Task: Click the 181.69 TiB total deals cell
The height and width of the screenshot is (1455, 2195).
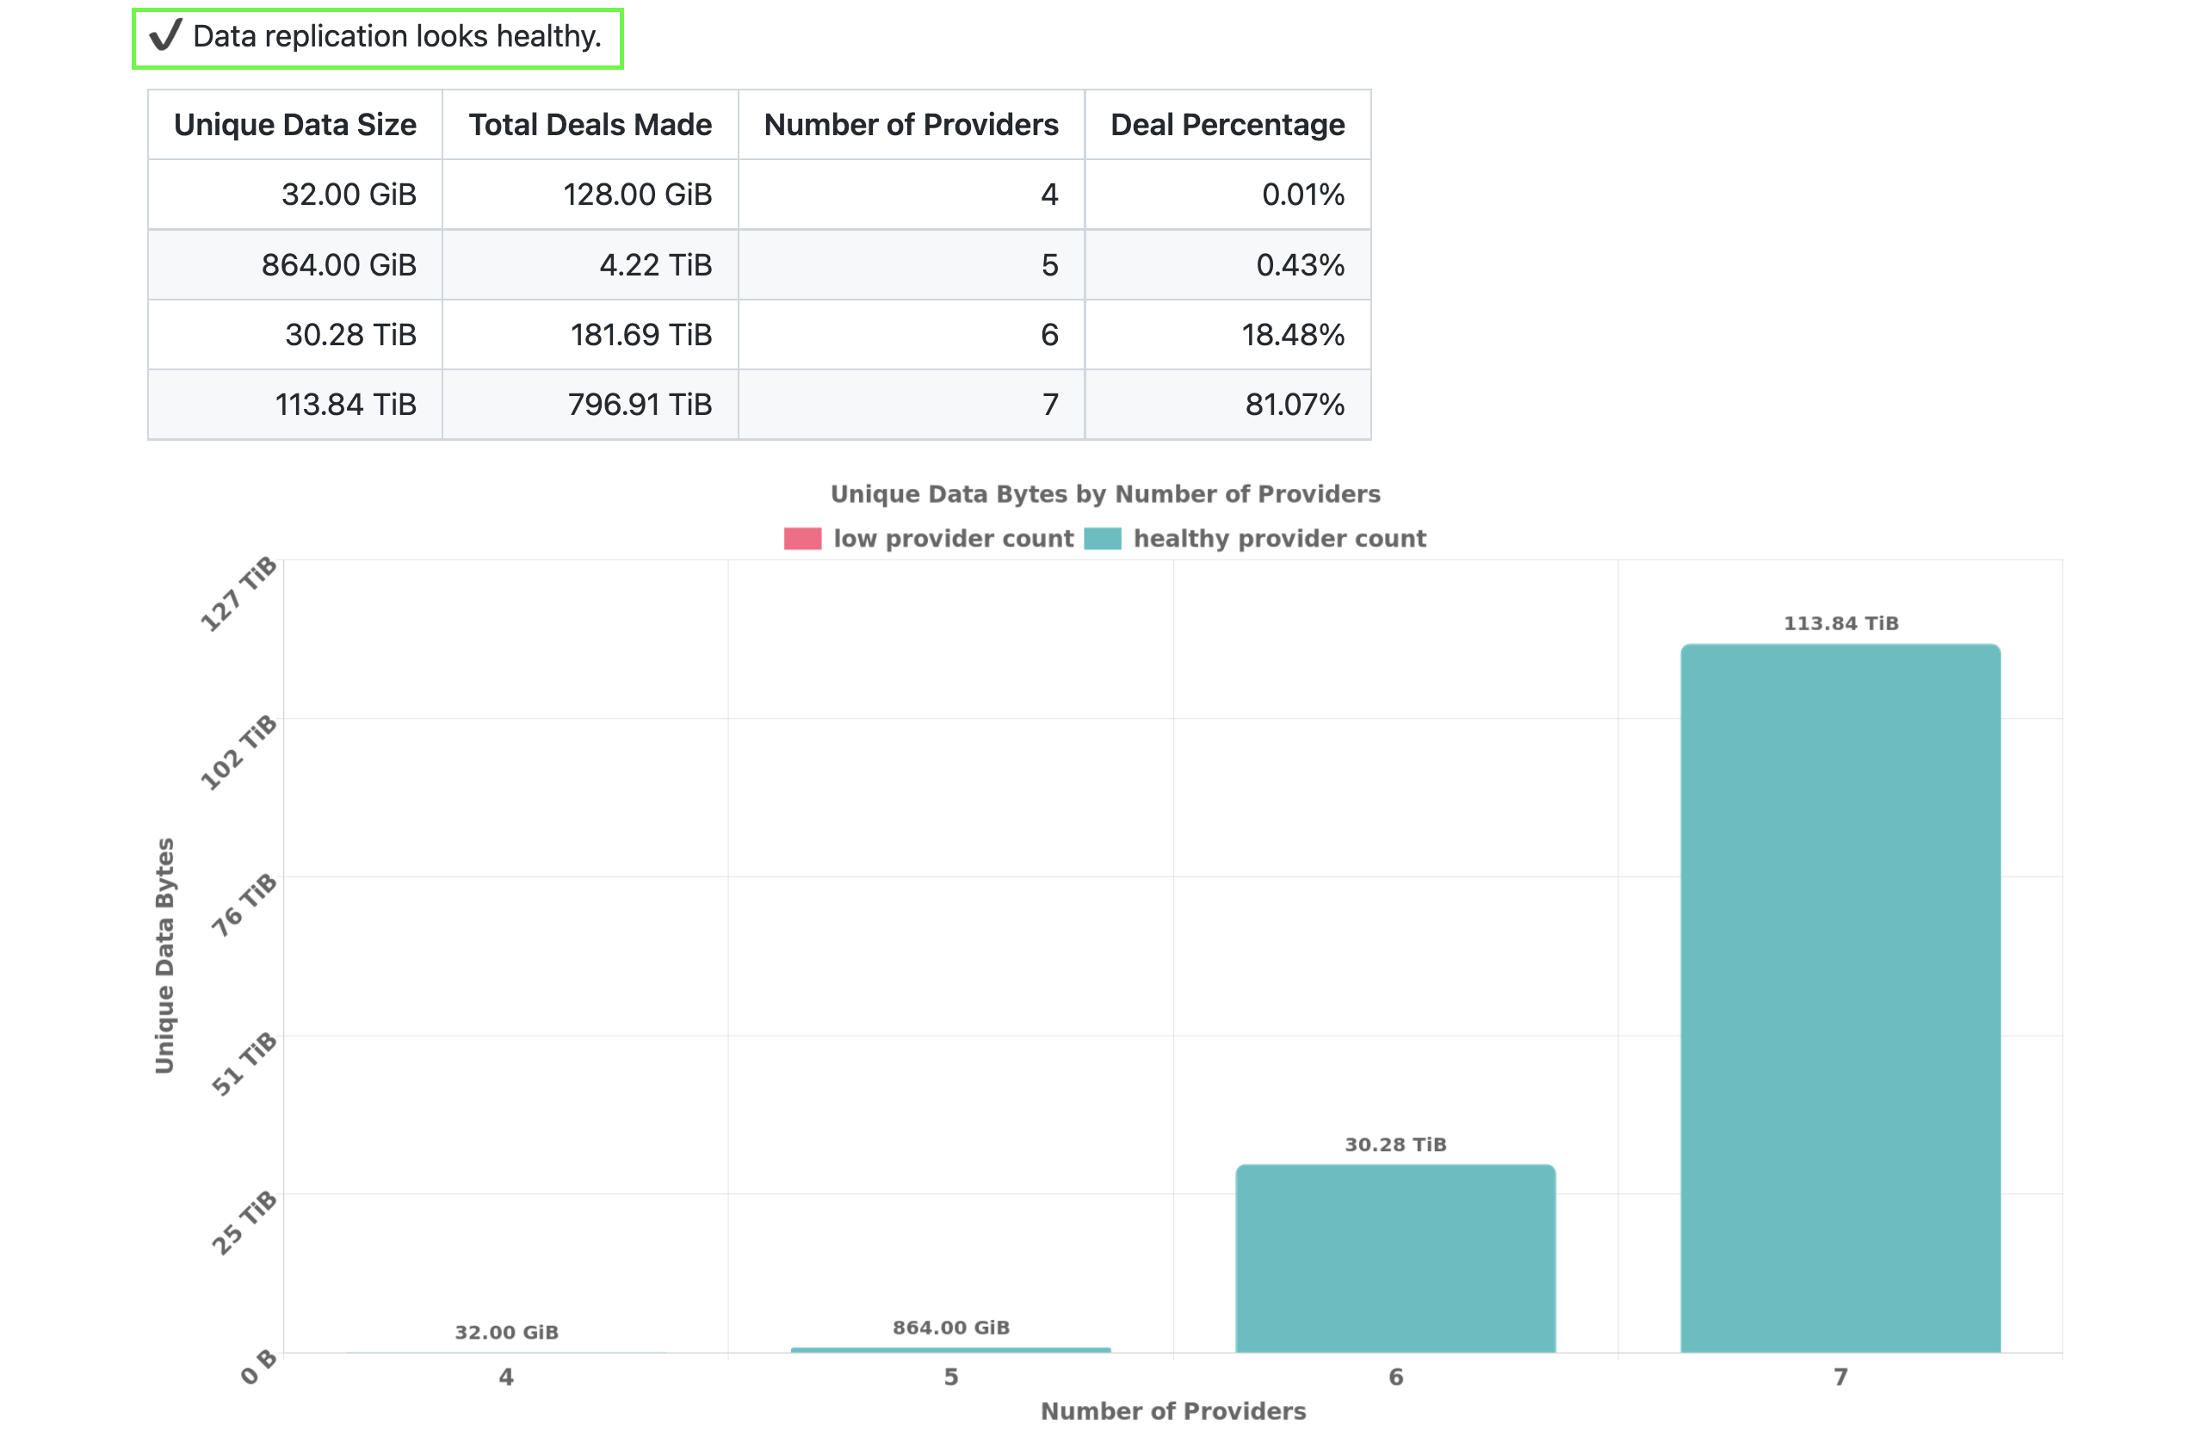Action: (x=640, y=334)
